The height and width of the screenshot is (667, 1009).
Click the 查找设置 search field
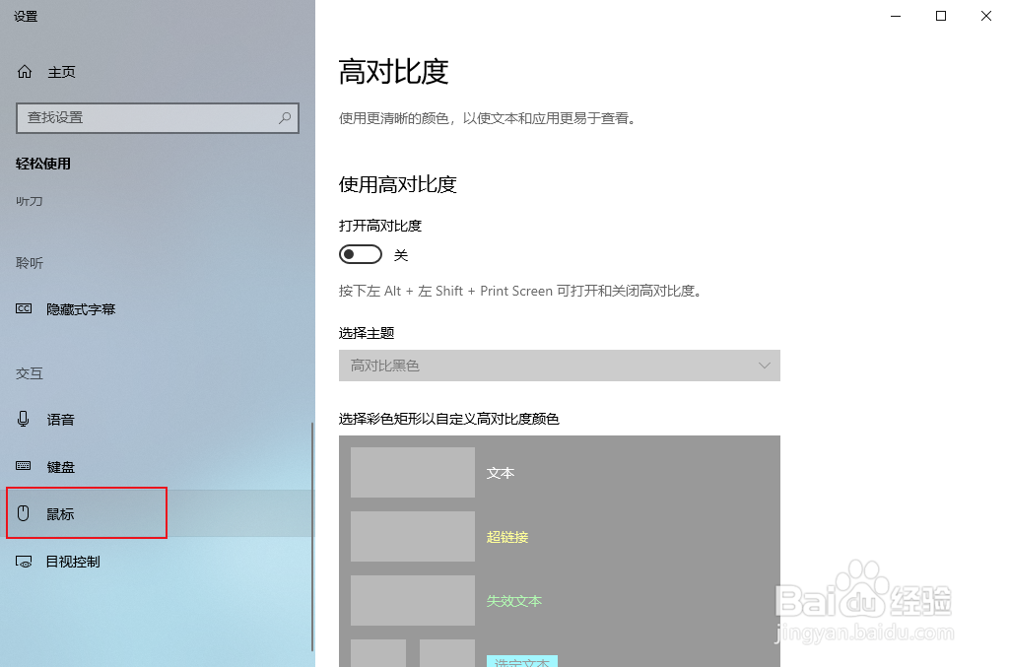click(x=148, y=118)
